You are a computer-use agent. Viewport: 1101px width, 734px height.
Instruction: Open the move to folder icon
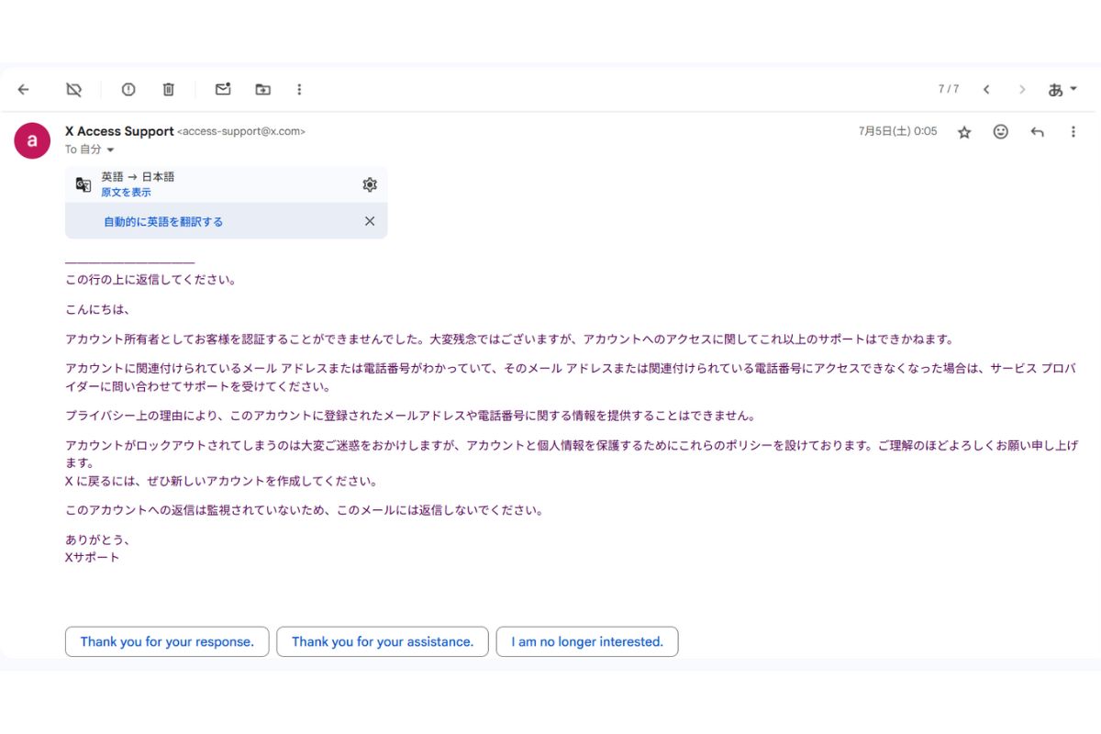pos(263,89)
